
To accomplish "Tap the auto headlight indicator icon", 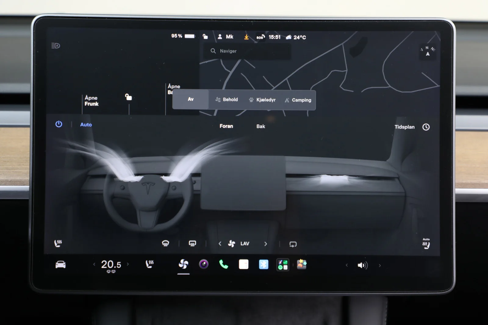I will (x=56, y=46).
